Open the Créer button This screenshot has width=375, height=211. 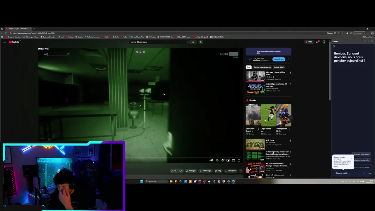(x=309, y=42)
